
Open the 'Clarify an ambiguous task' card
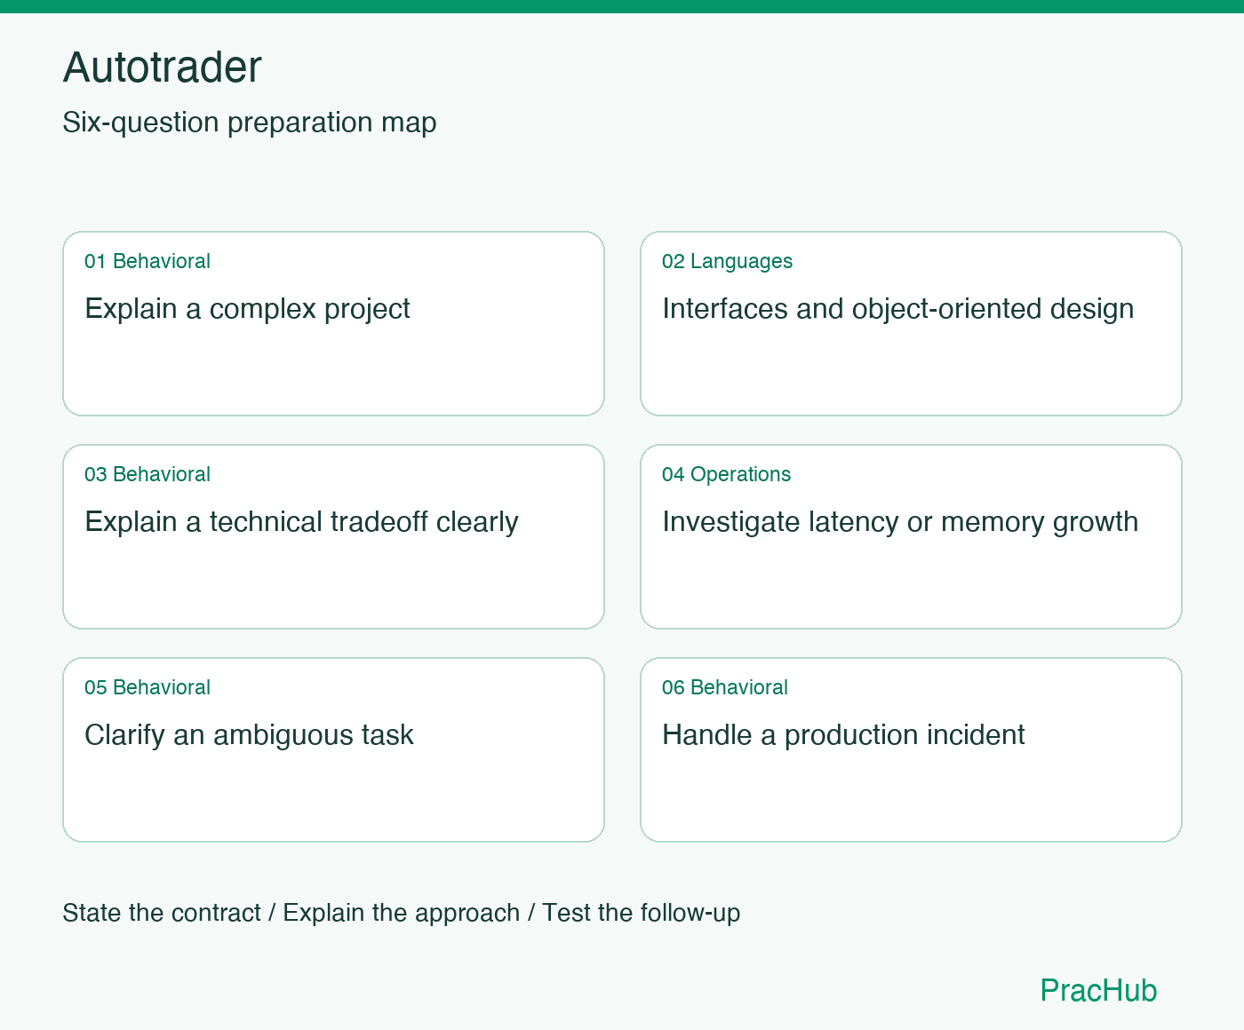point(333,749)
